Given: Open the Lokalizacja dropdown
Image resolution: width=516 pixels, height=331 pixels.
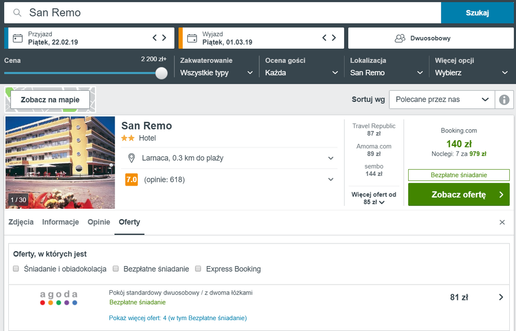Looking at the screenshot, I should (x=386, y=73).
